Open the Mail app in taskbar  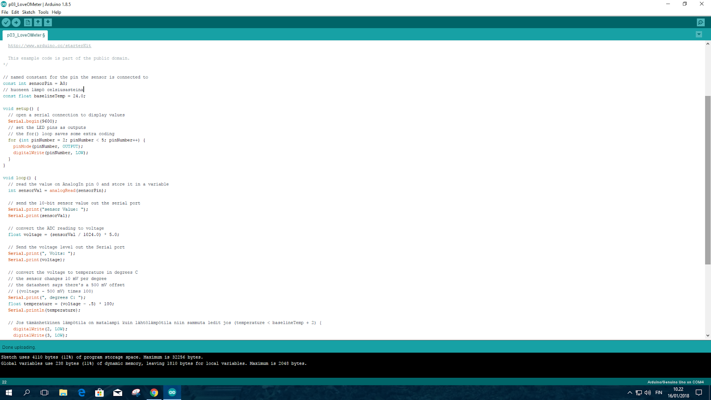118,392
